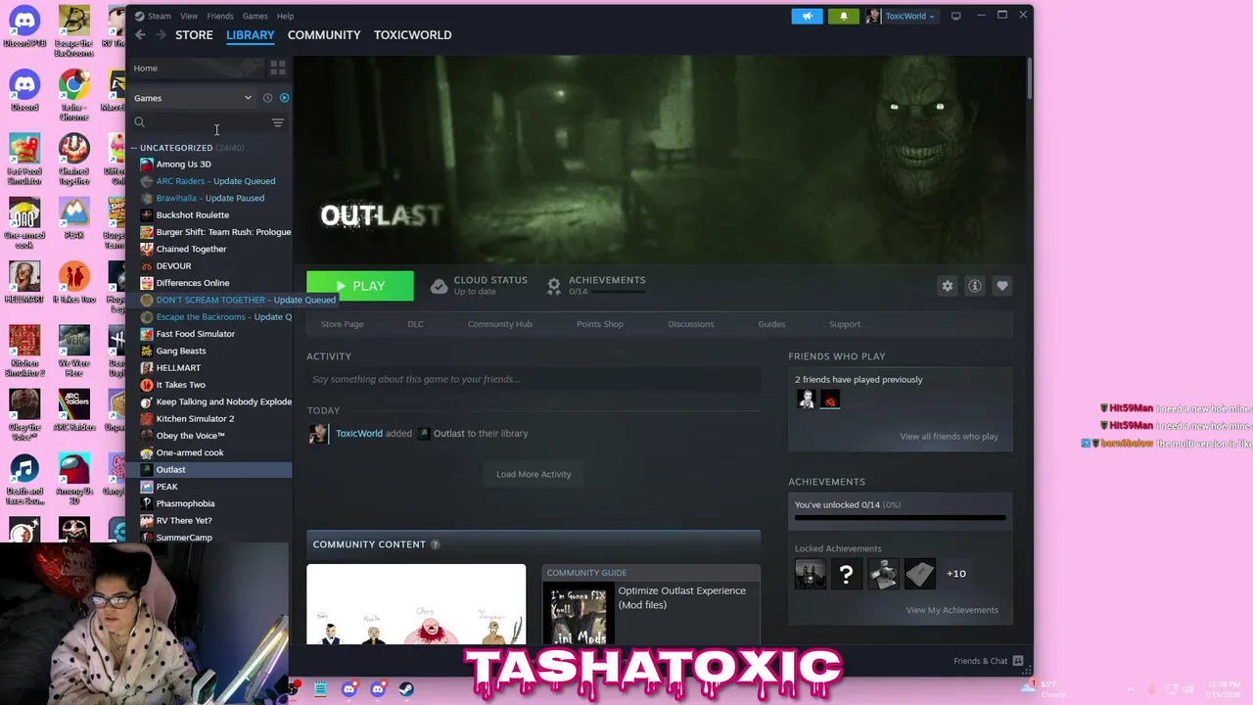Click the Steam back navigation arrow

click(140, 35)
